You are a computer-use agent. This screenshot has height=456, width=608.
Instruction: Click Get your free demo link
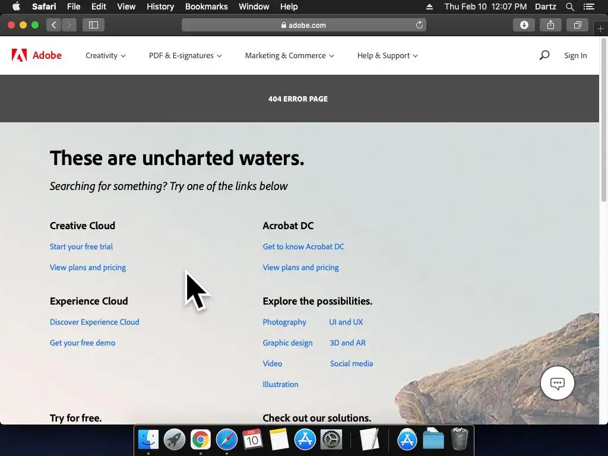[x=82, y=343]
